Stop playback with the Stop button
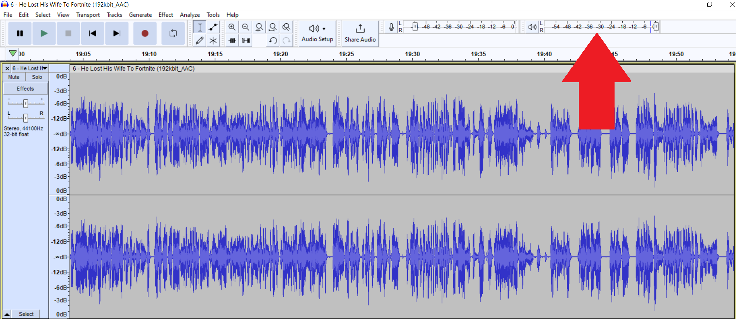 [68, 33]
